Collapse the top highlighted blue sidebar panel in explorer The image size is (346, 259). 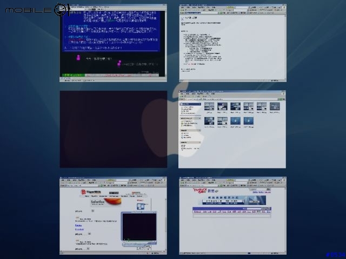click(199, 104)
